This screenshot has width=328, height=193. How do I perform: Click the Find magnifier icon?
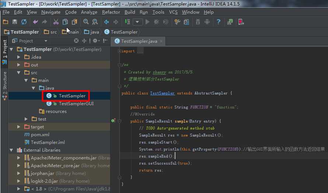pos(86,22)
